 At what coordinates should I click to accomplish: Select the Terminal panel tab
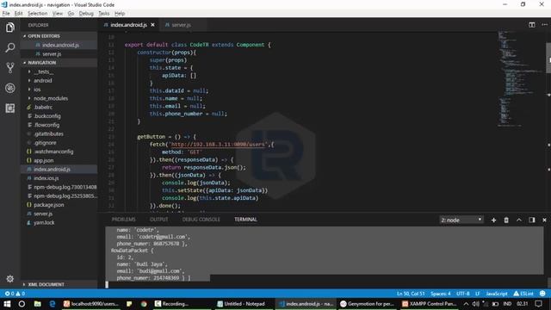coord(245,220)
